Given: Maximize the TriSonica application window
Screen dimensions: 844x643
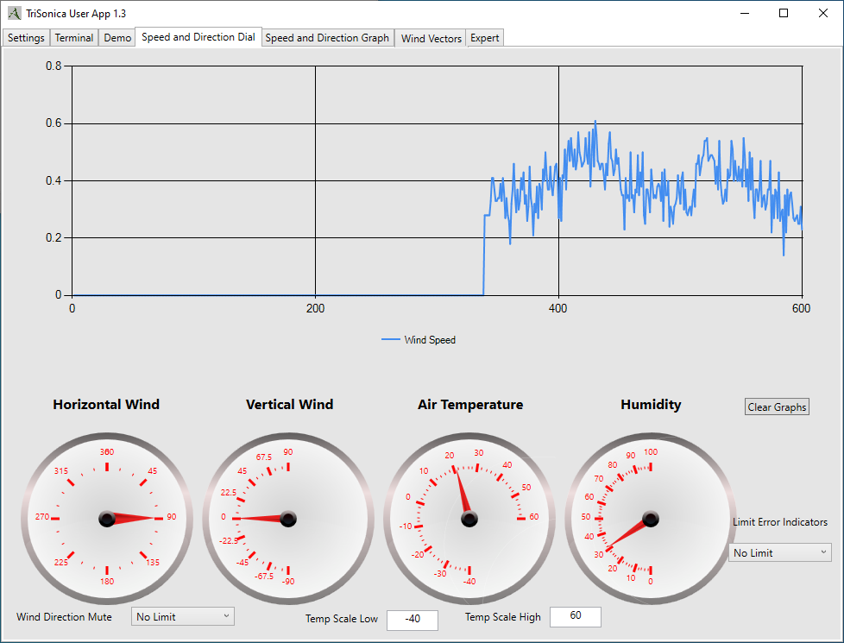Looking at the screenshot, I should (784, 13).
